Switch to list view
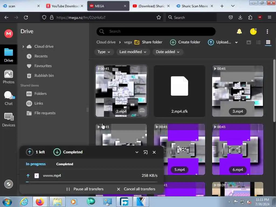The width and height of the screenshot is (276, 207). tap(258, 42)
